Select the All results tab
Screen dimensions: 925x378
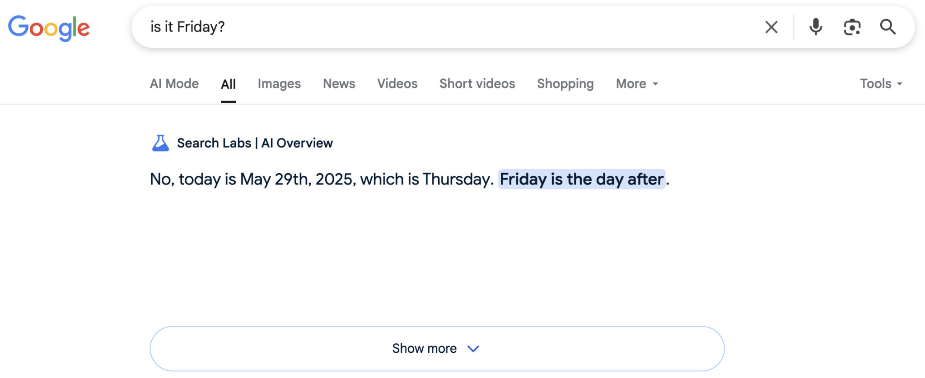(x=228, y=84)
